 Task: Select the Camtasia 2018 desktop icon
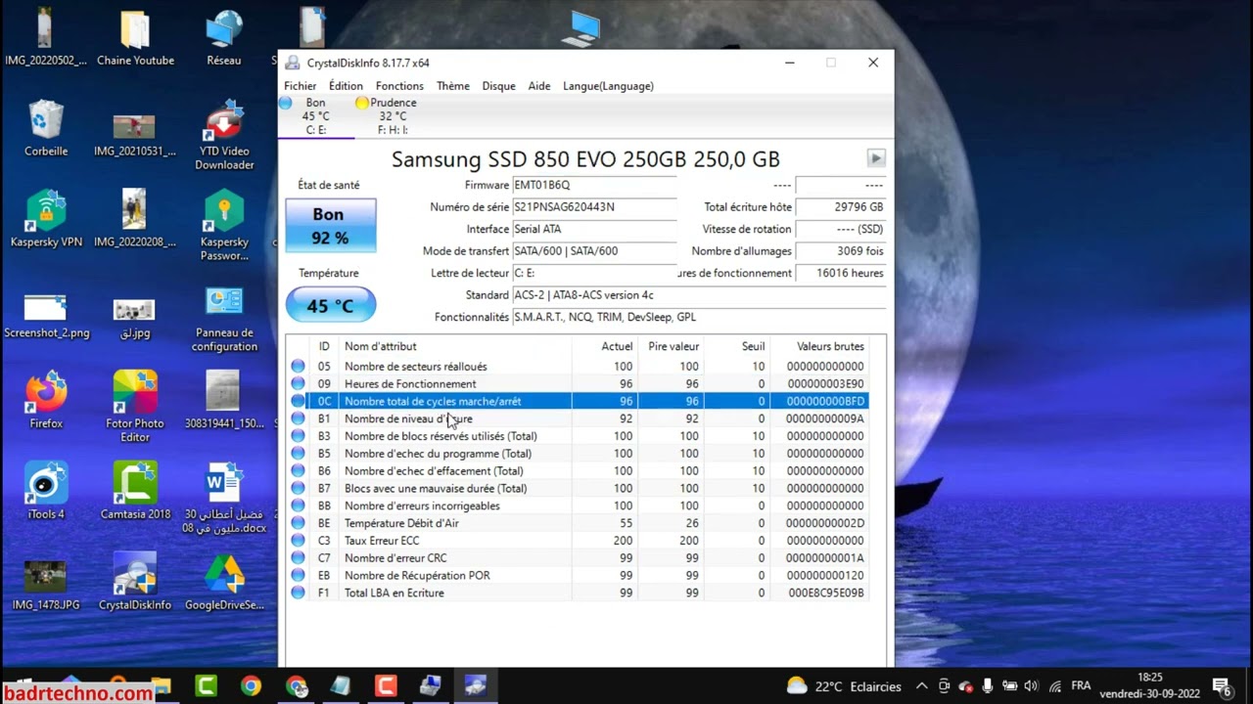click(x=135, y=491)
